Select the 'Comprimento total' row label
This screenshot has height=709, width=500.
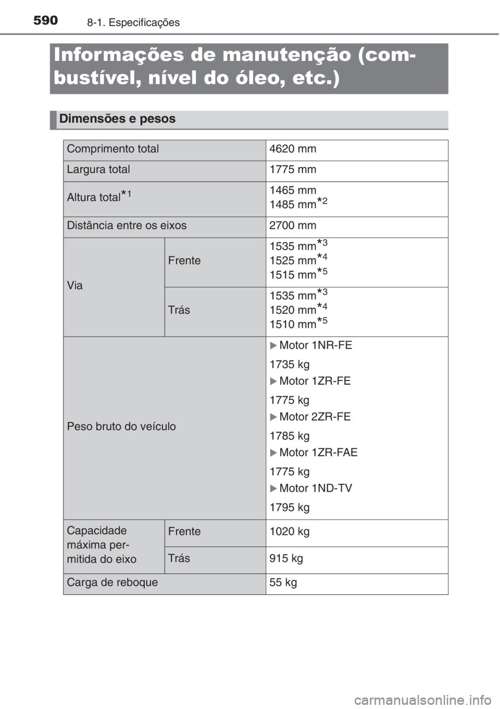click(113, 149)
